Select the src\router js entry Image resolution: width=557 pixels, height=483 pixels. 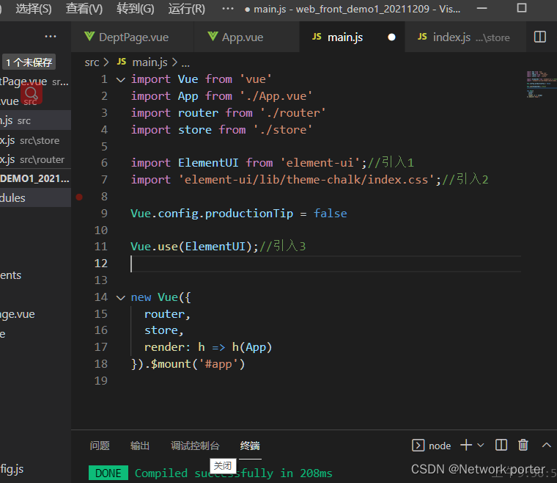35,160
